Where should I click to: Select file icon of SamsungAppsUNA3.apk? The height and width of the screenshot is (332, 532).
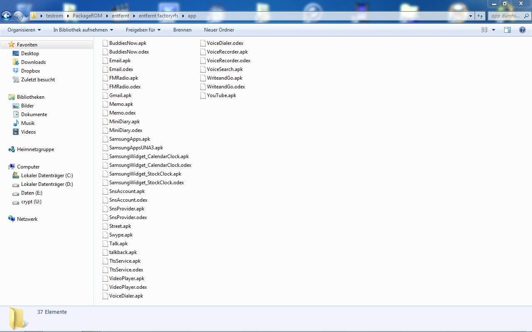(105, 148)
